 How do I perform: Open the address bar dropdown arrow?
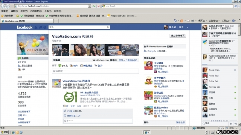click(90, 6)
